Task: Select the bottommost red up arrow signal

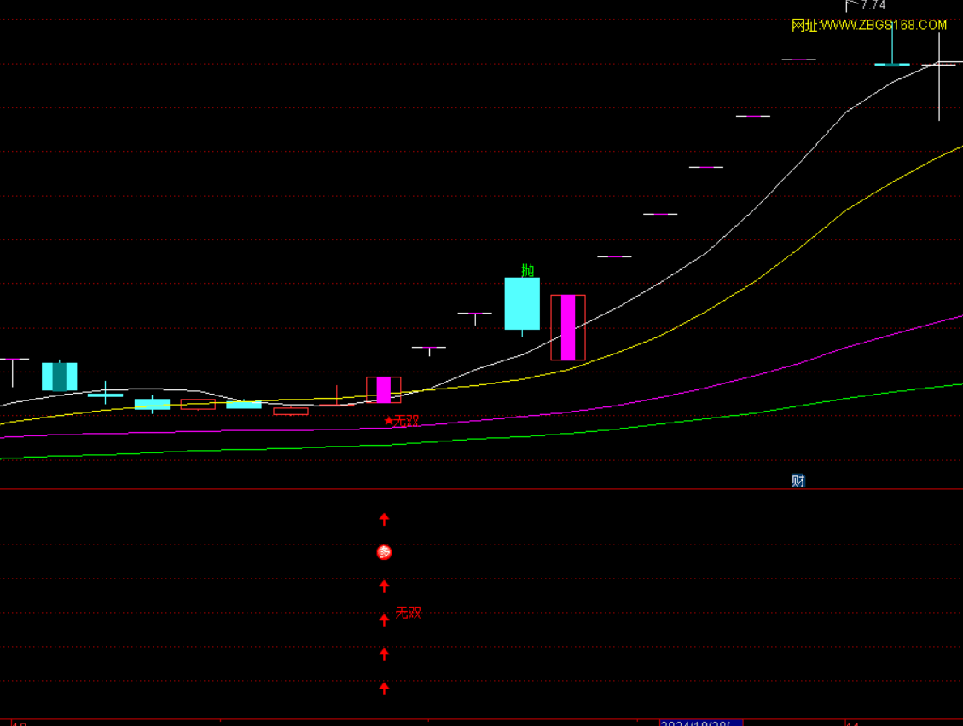Action: tap(384, 688)
